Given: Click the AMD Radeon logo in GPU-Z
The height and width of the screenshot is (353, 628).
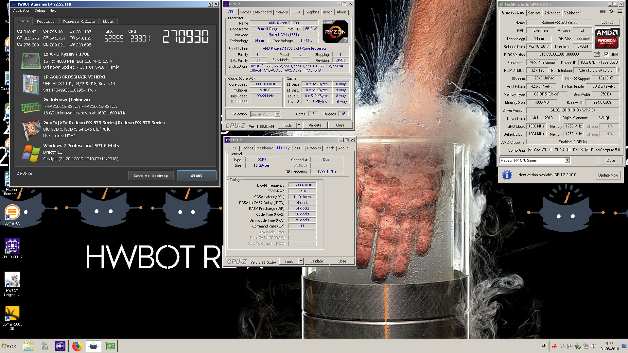Looking at the screenshot, I should tap(607, 38).
